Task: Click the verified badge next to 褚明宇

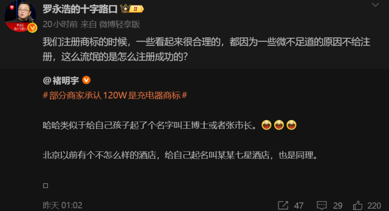Action: [x=86, y=80]
